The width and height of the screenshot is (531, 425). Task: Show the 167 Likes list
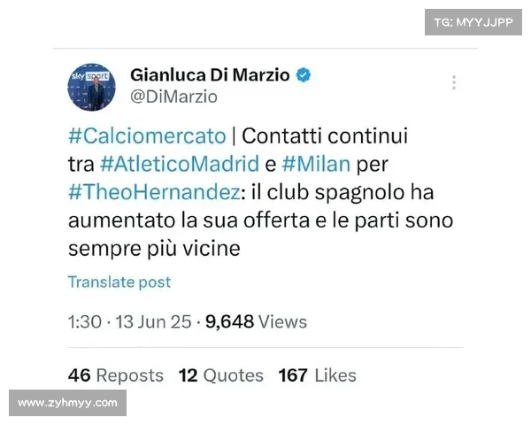pos(318,375)
